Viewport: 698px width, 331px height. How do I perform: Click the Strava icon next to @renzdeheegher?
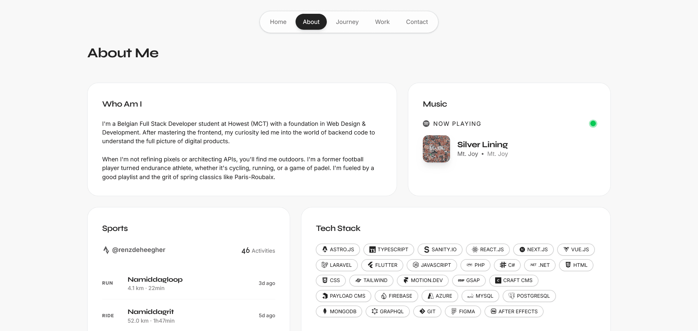click(x=106, y=250)
